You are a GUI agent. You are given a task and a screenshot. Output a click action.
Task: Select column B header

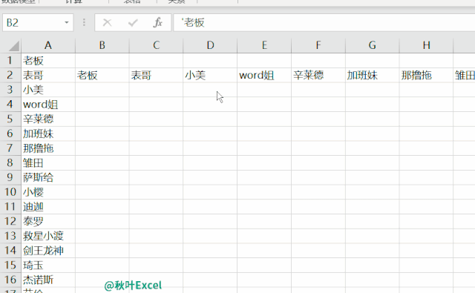coord(102,46)
